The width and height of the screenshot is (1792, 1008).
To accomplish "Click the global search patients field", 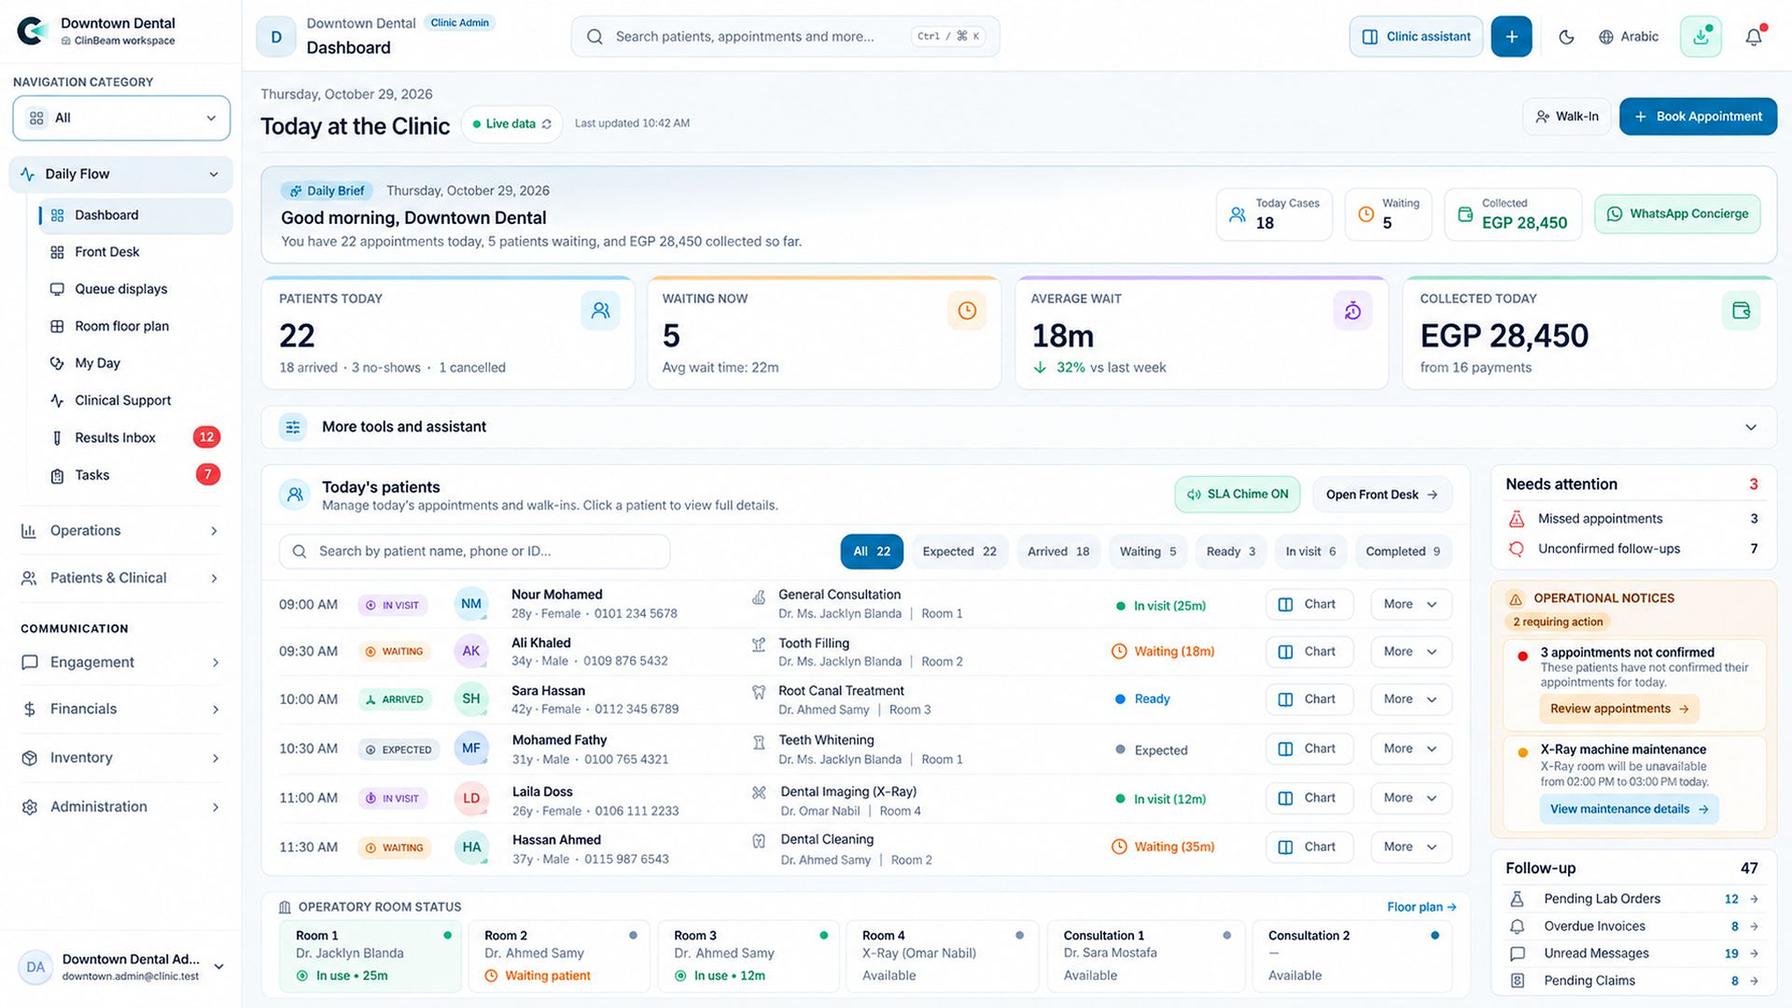I will tap(785, 36).
